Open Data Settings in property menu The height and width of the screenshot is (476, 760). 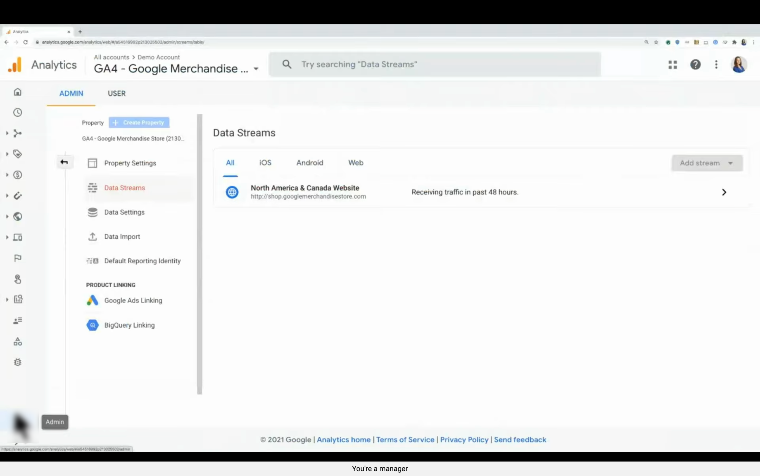pyautogui.click(x=124, y=212)
